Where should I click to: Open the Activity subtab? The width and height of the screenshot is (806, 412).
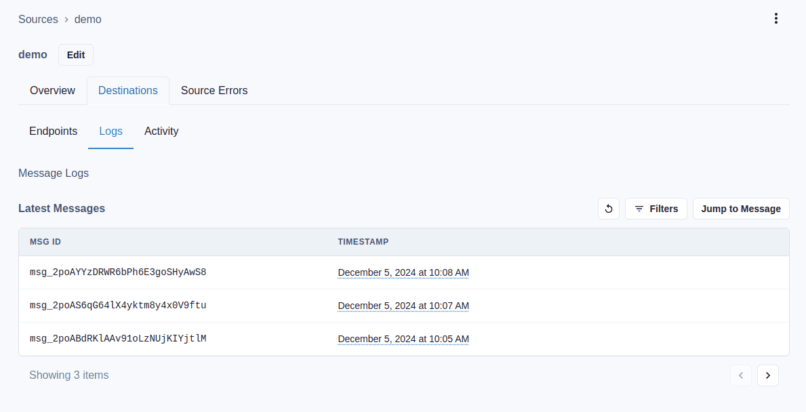point(161,131)
